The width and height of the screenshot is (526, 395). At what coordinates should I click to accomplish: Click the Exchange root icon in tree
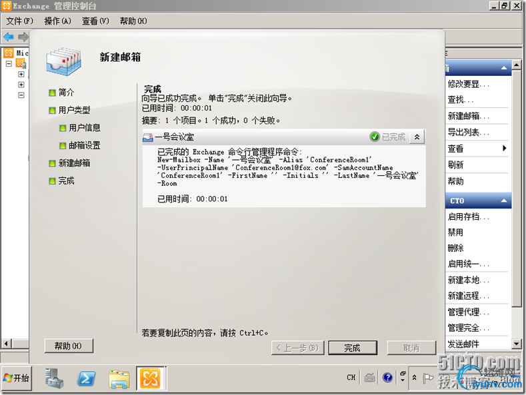pyautogui.click(x=9, y=53)
